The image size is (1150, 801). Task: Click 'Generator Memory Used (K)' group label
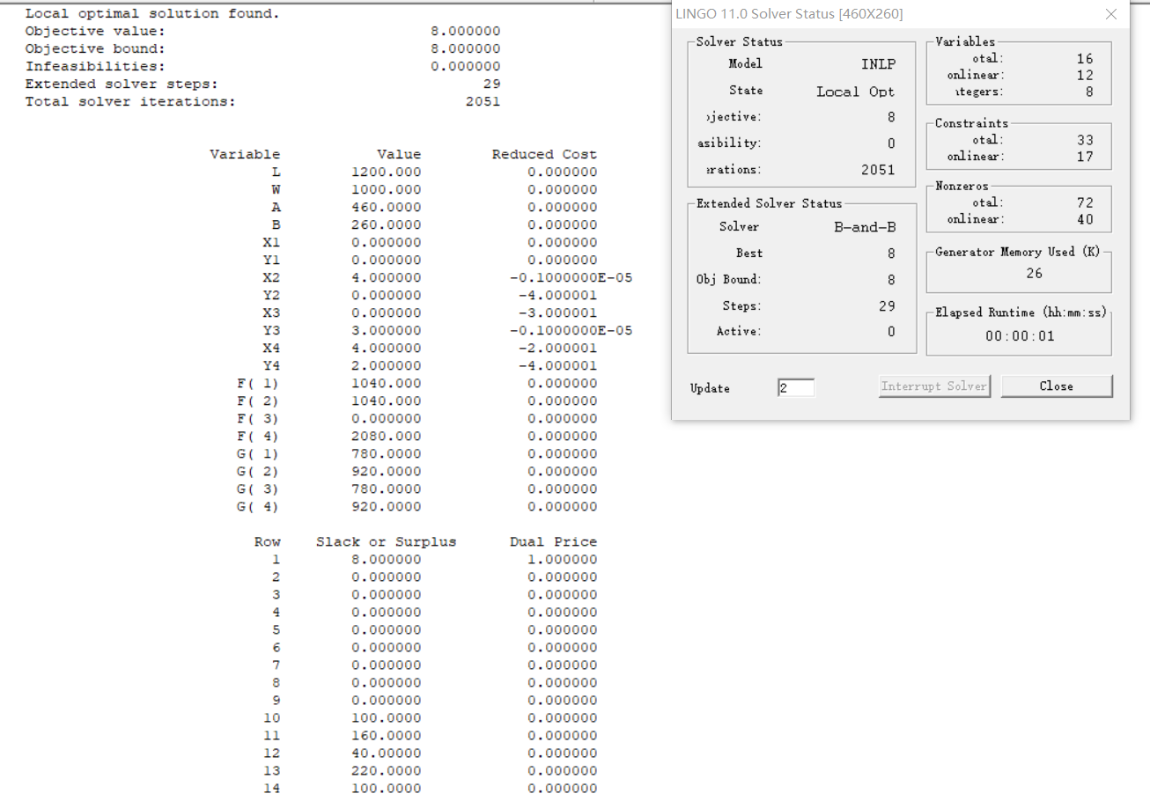point(1017,252)
